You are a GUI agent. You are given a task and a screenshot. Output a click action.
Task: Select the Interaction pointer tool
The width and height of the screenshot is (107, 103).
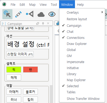pyautogui.click(x=7, y=14)
